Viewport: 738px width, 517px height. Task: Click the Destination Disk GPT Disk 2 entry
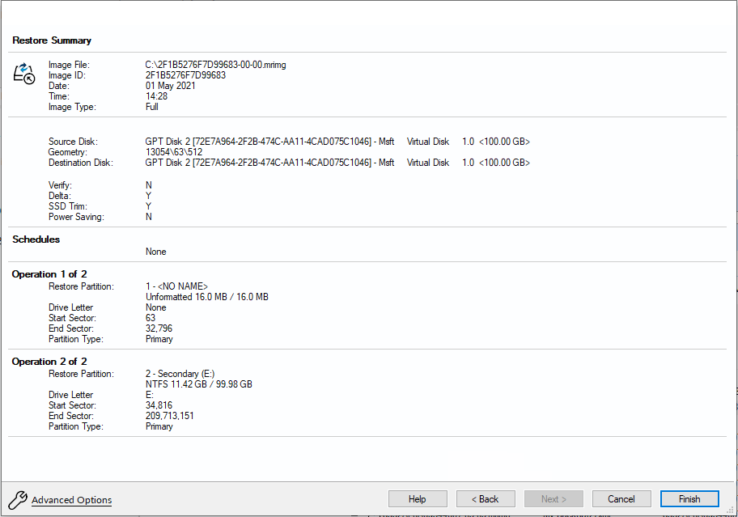pyautogui.click(x=269, y=163)
